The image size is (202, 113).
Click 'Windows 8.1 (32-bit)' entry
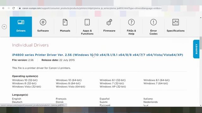(x=113, y=80)
